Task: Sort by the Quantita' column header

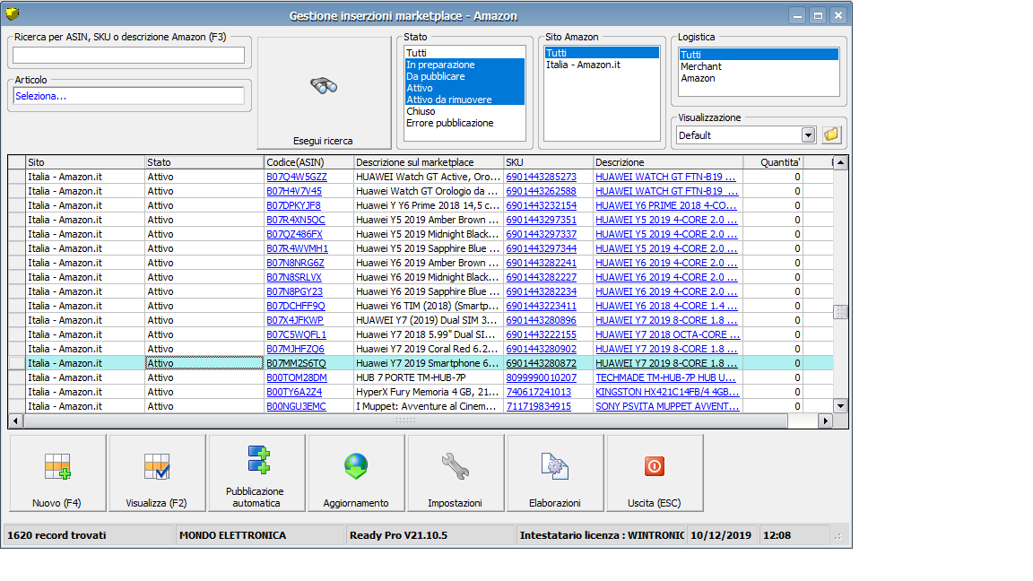Action: 774,162
